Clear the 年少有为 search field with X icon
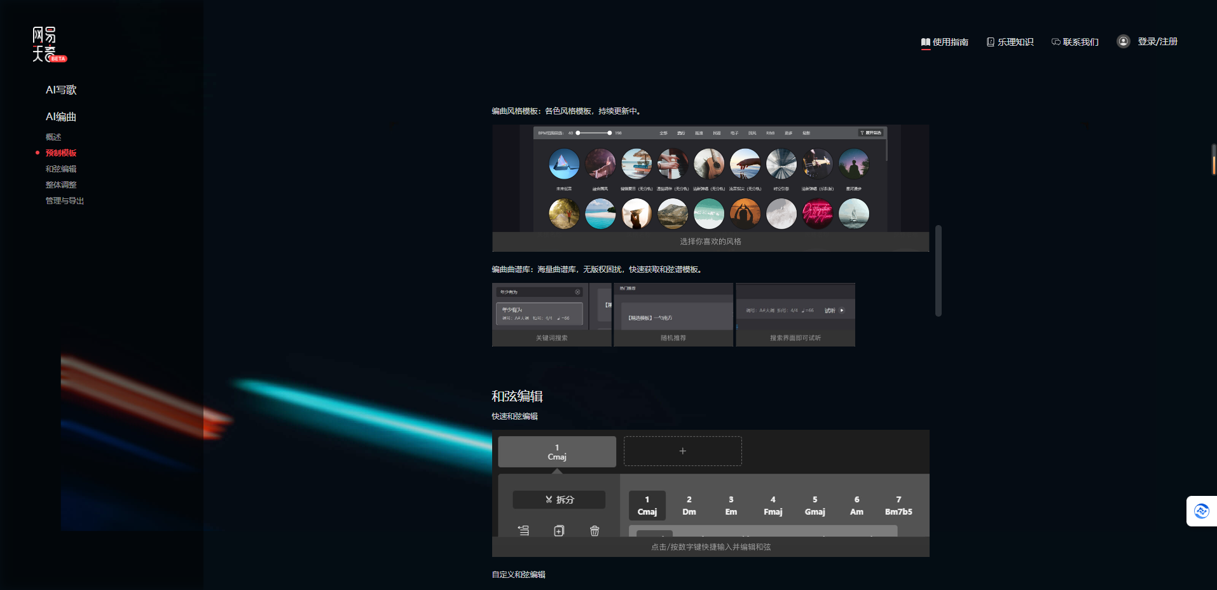 577,292
